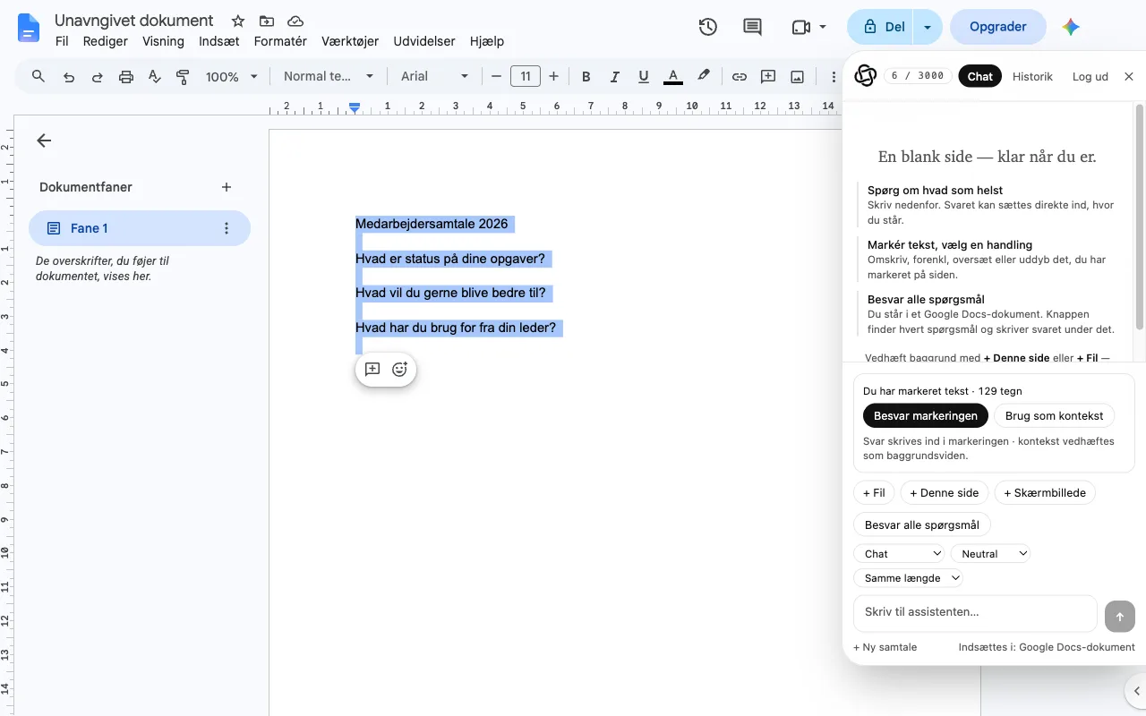Click the Besvar alle spørgsmål button
The width and height of the screenshot is (1146, 716).
922,525
